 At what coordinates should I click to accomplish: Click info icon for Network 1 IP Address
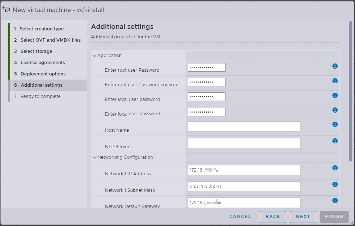point(335,168)
